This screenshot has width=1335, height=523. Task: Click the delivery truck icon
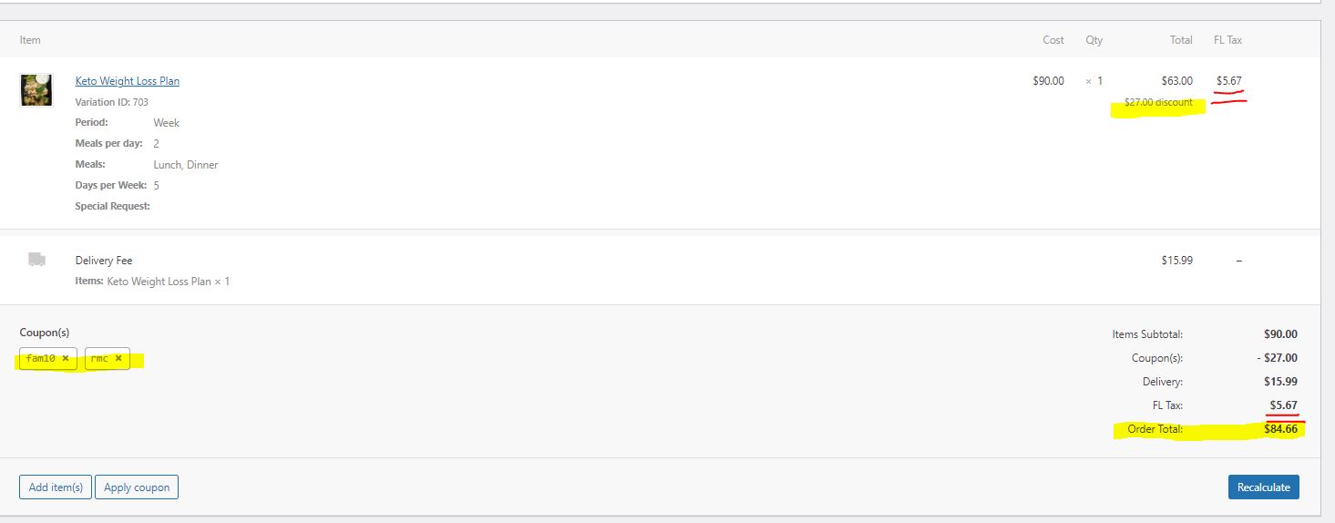pos(36,260)
